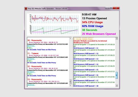
Task: Close the Holy SEO Traffic Generator window
Action: click(116, 8)
